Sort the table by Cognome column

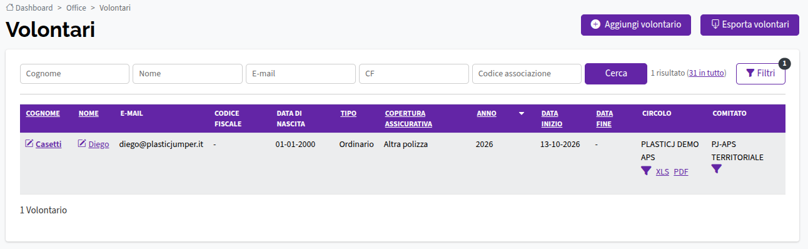(x=43, y=113)
